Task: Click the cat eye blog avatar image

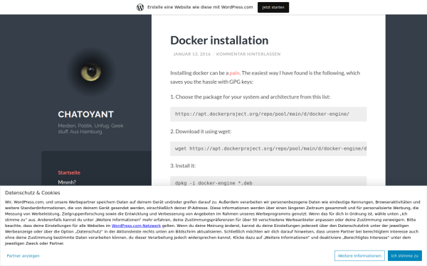Action: (91, 72)
